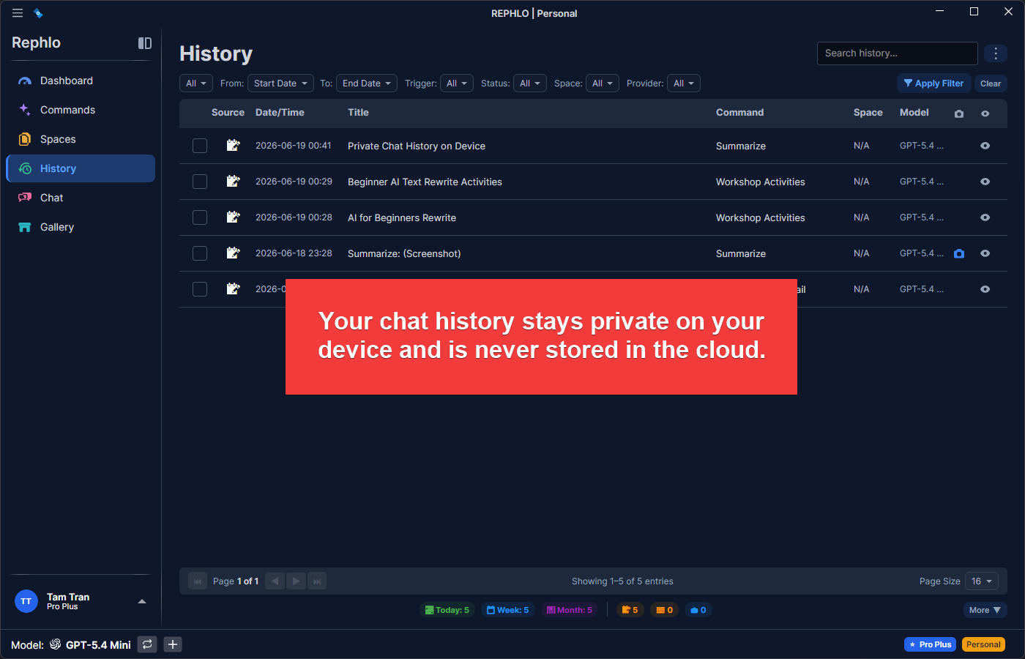Click the orange text-source count 5 badge

click(630, 610)
